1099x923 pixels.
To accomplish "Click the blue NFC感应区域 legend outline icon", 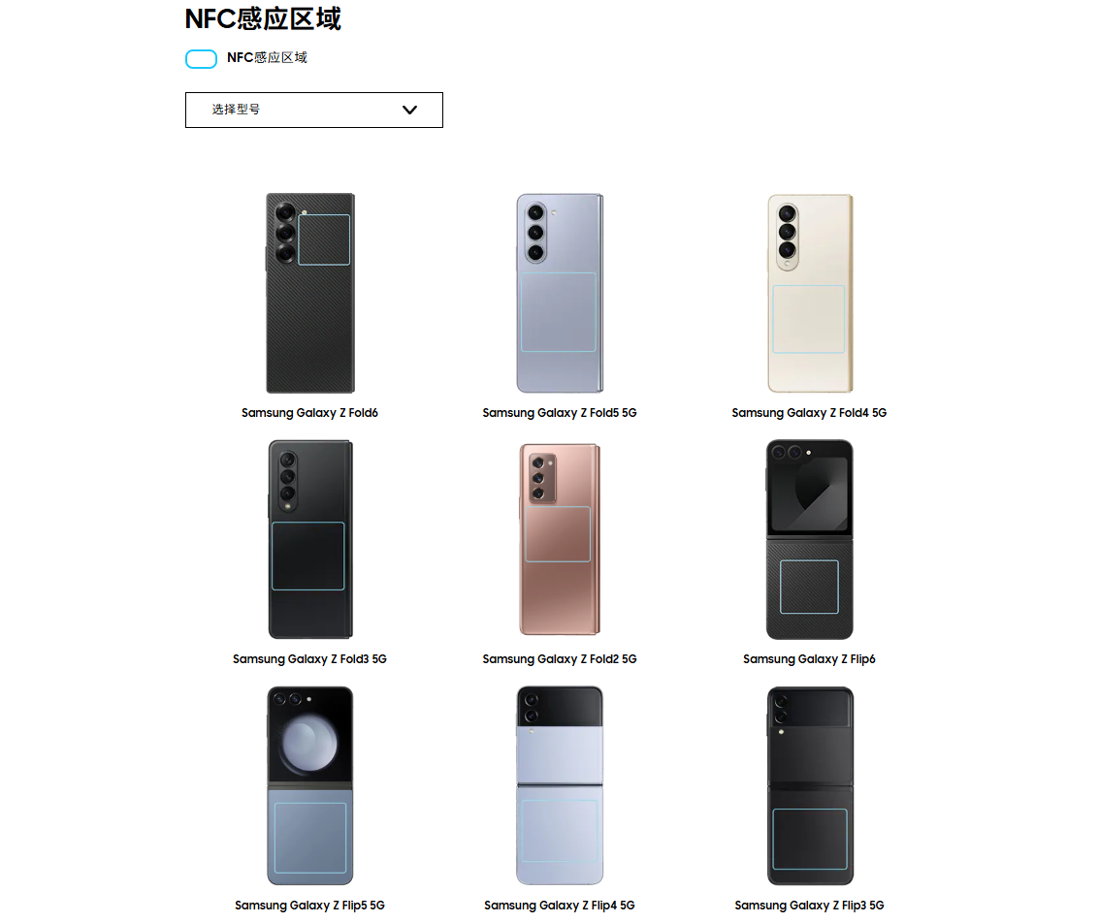I will 201,59.
